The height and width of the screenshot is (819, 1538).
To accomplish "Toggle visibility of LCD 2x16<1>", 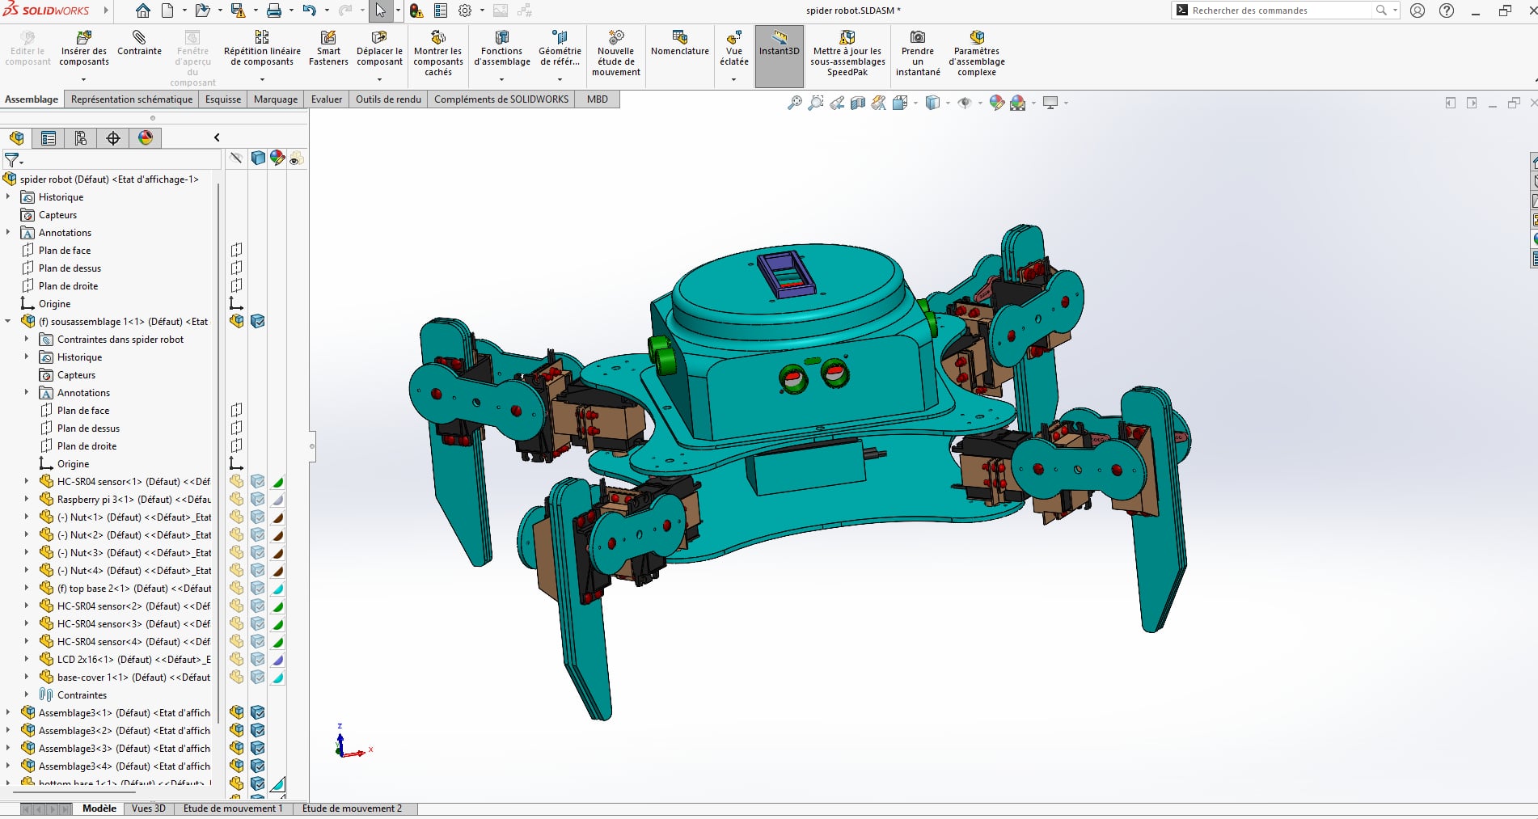I will (x=236, y=660).
